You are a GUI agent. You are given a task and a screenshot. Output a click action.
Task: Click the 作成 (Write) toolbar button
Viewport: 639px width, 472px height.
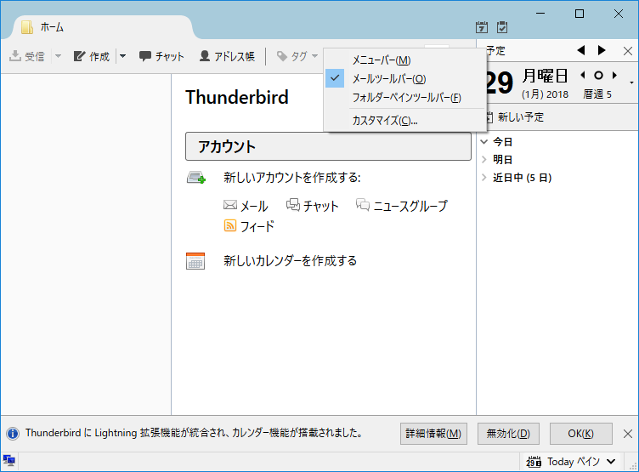point(92,56)
